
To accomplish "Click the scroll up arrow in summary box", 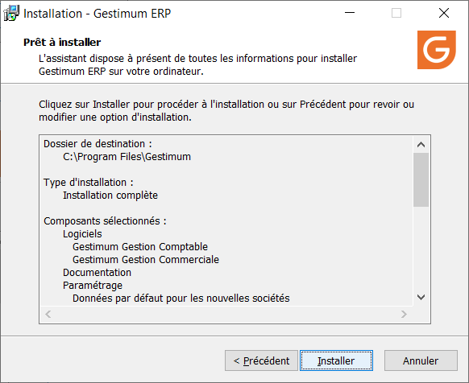I will (421, 145).
